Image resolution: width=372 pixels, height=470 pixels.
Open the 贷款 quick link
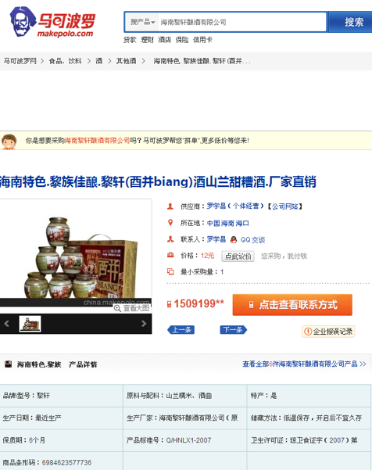pyautogui.click(x=130, y=40)
